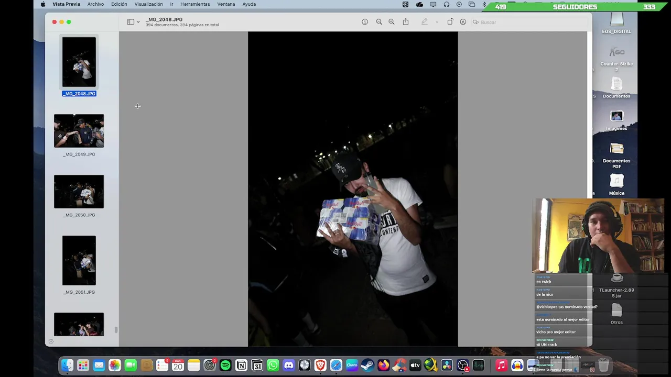Open the Ir menu
671x377 pixels.
[171, 4]
